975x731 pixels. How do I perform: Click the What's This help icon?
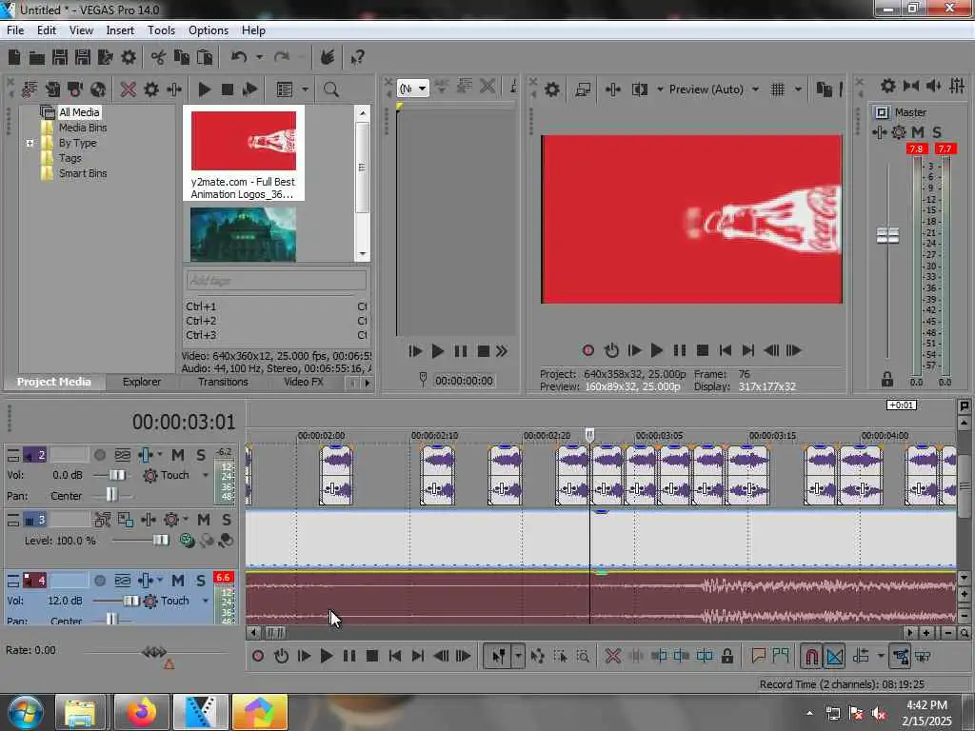[357, 58]
